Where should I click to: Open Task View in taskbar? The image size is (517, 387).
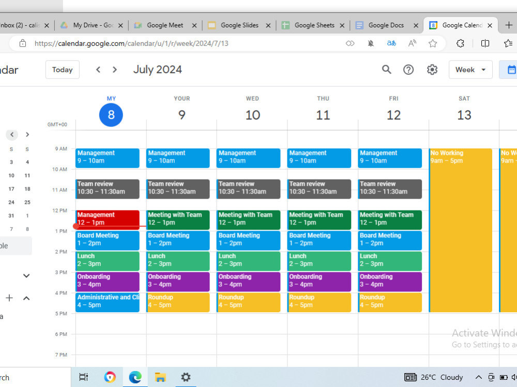point(83,377)
